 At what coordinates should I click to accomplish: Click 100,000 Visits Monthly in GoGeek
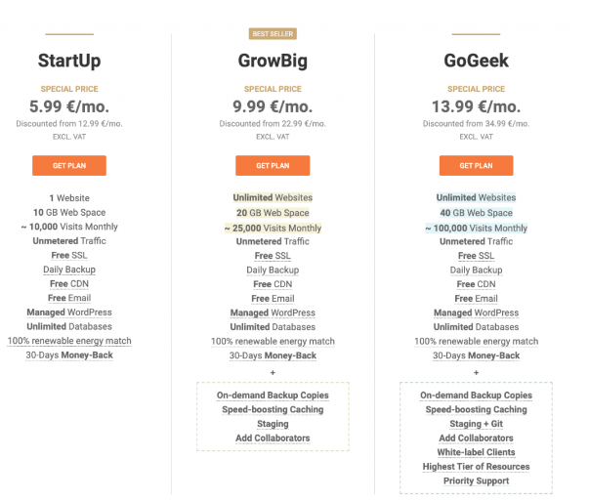[477, 228]
